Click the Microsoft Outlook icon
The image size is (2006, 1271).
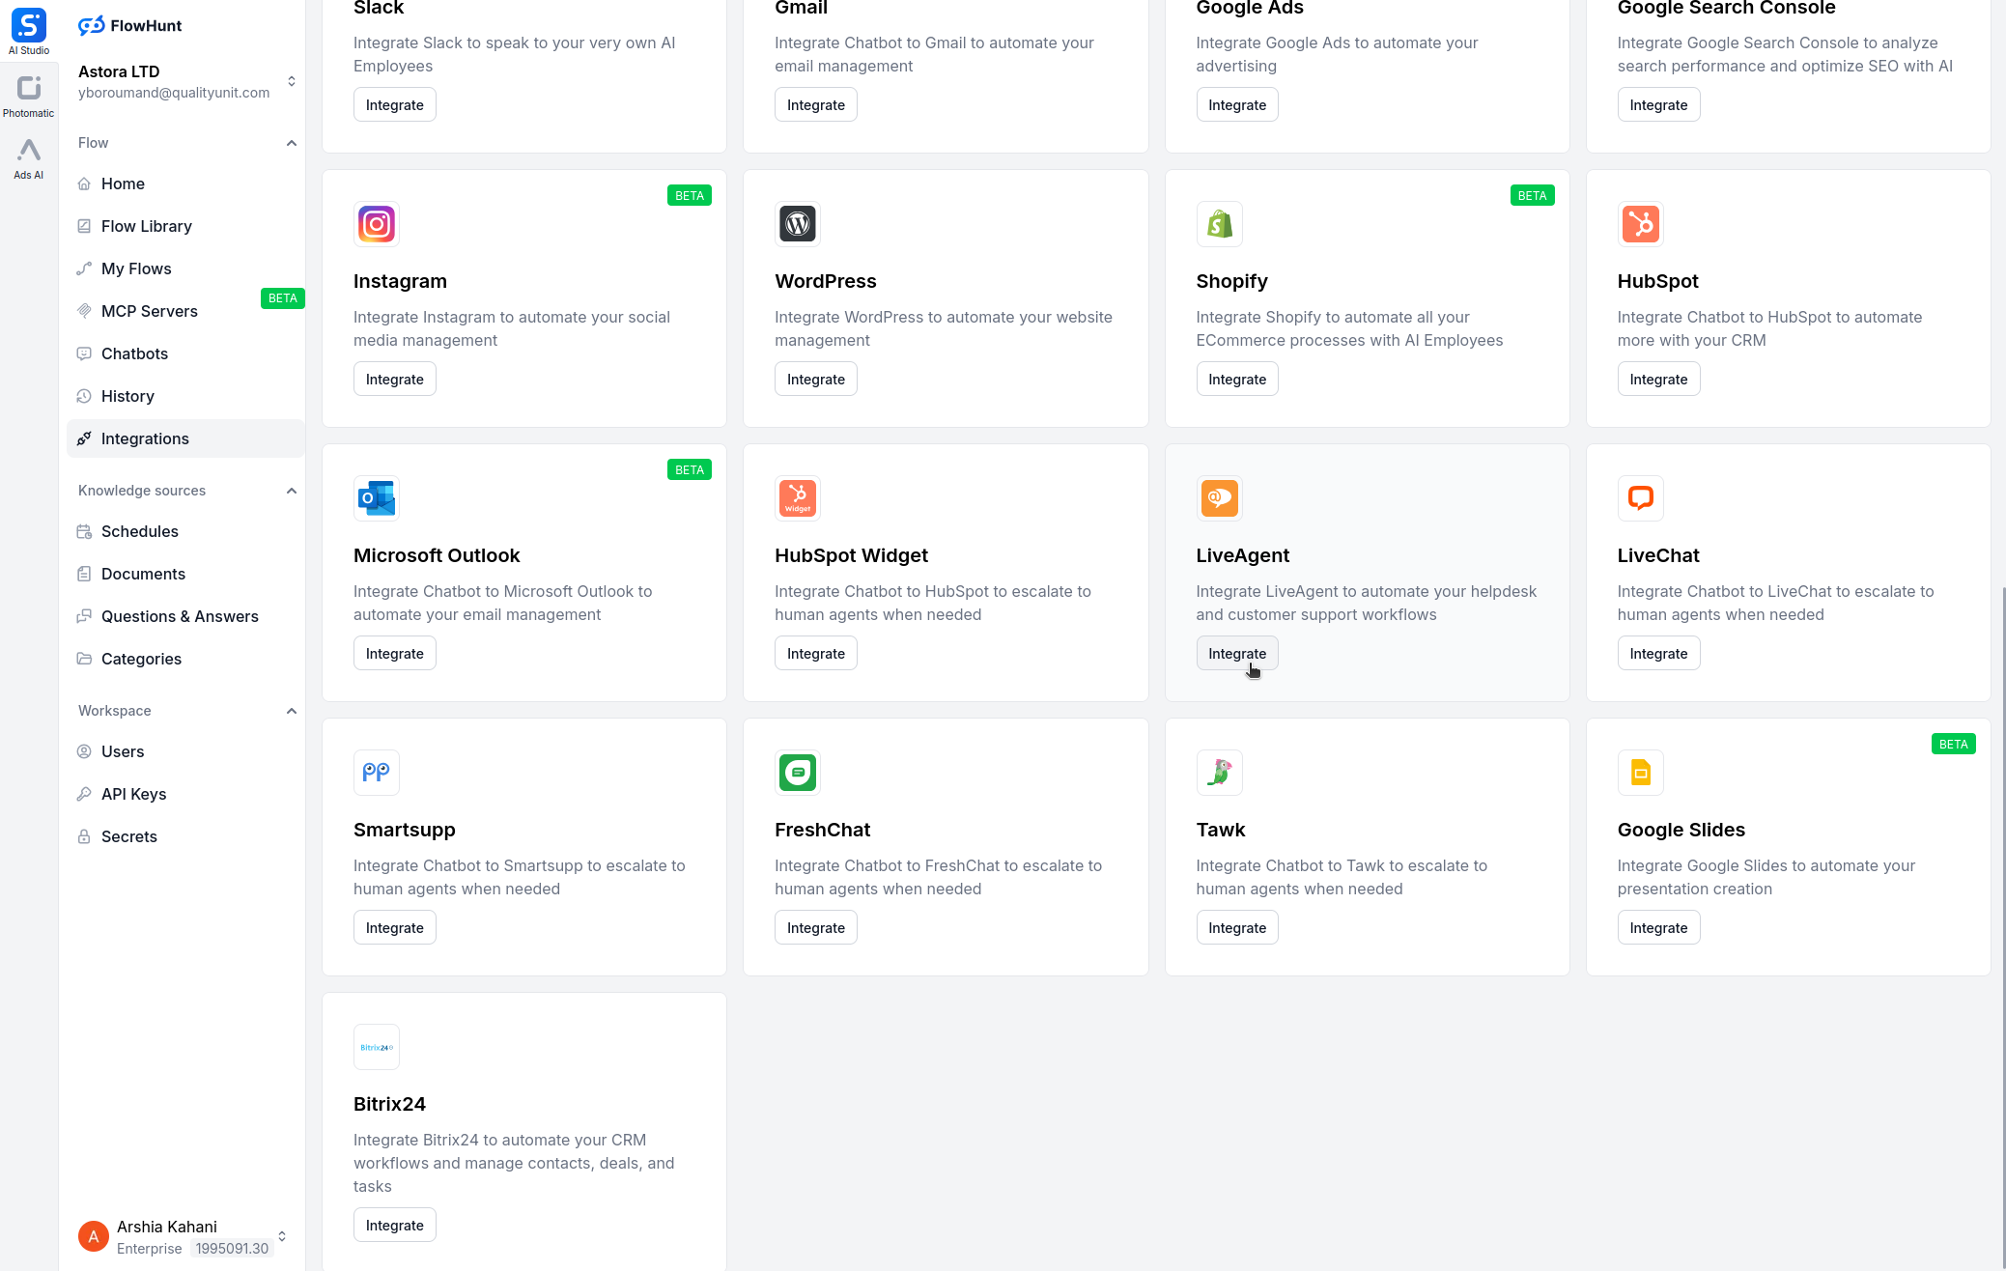point(377,498)
